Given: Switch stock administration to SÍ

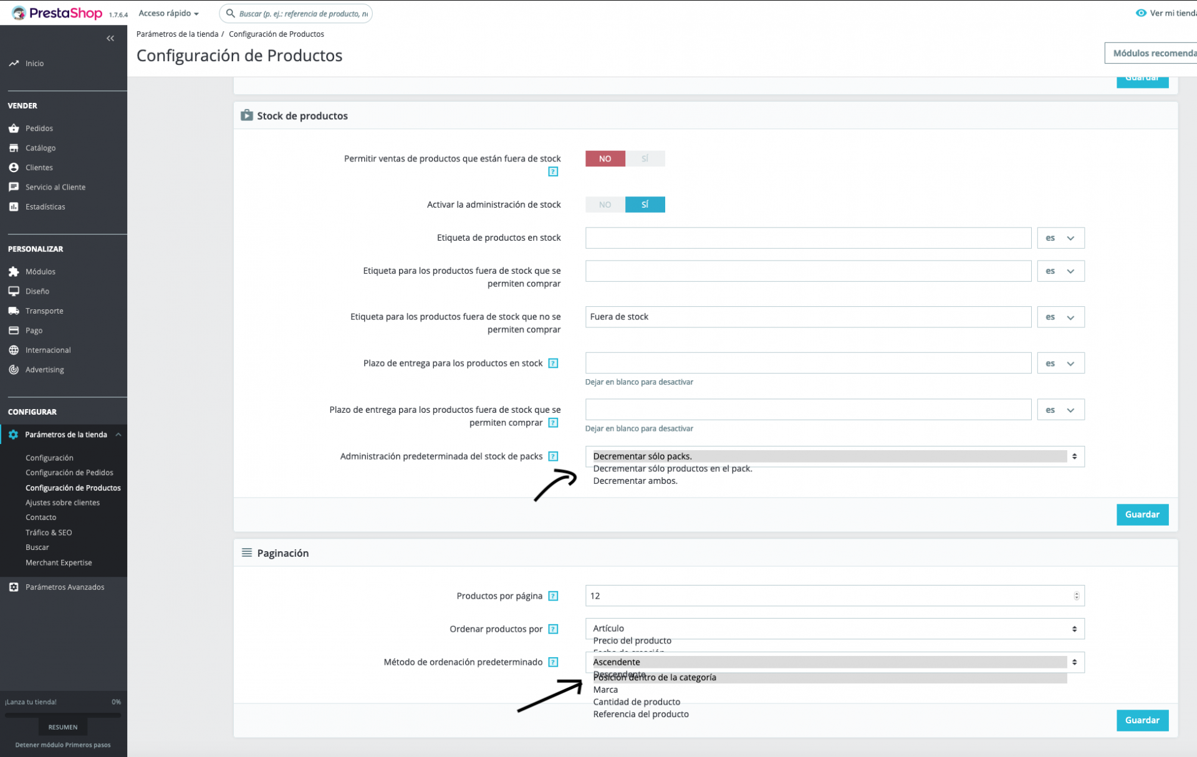Looking at the screenshot, I should 645,205.
